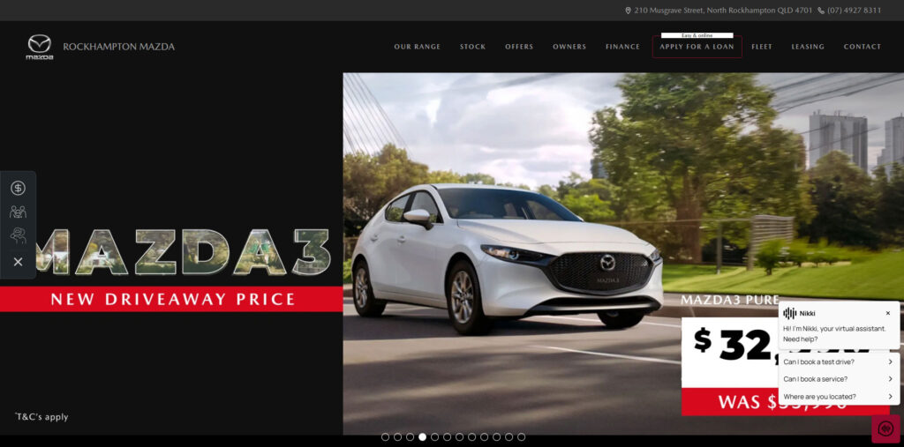904x447 pixels.
Task: Click the $32 price box on the banner
Action: [730, 353]
